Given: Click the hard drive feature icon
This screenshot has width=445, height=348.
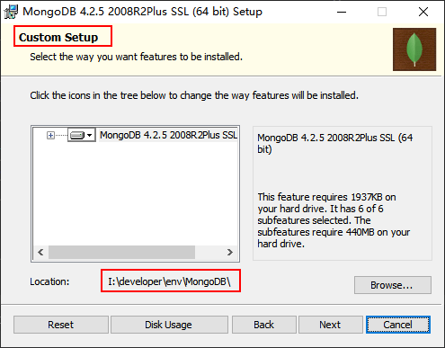Looking at the screenshot, I should (77, 136).
